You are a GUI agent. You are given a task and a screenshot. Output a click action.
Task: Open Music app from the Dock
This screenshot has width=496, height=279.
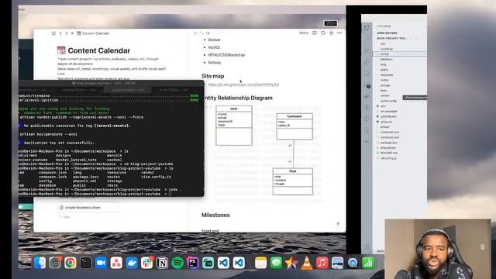(322, 263)
